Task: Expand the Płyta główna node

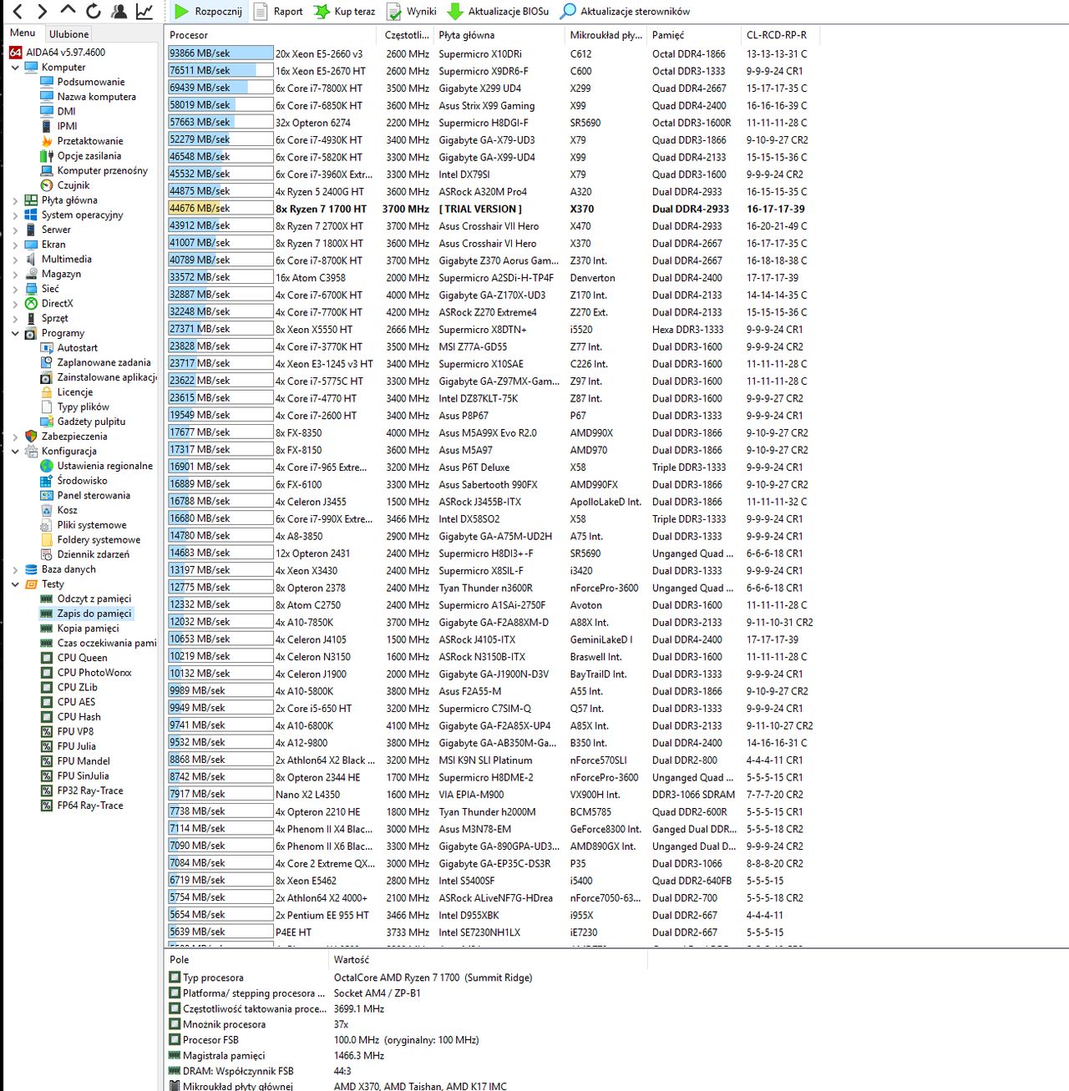Action: pyautogui.click(x=15, y=200)
